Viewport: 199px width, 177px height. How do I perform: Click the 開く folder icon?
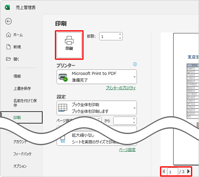click(8, 59)
